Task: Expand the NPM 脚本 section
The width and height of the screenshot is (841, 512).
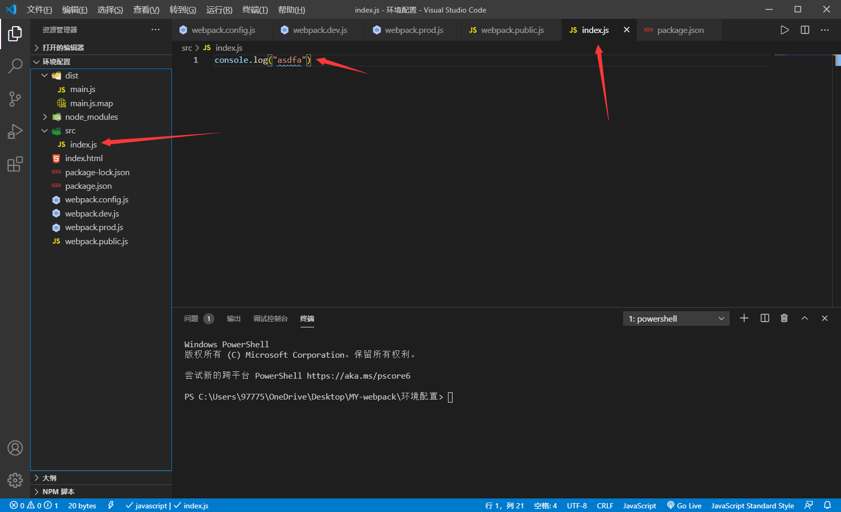Action: click(x=101, y=492)
